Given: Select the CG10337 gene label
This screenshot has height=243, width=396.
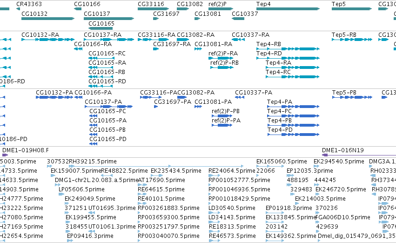Looking at the screenshot, I should (245, 13).
